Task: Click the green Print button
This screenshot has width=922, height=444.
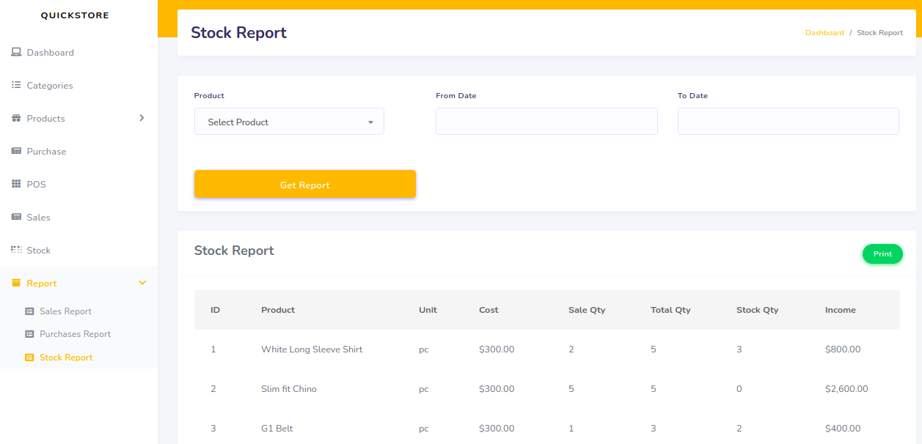Action: point(882,254)
